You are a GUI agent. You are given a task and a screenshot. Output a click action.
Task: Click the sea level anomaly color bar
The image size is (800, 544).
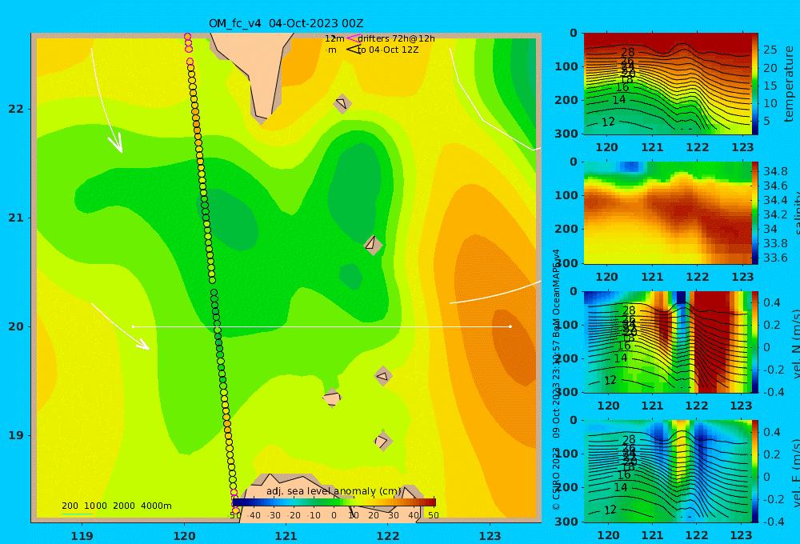tap(334, 502)
